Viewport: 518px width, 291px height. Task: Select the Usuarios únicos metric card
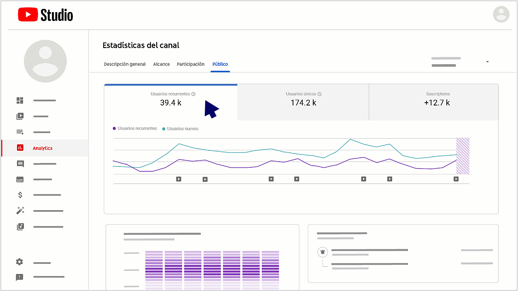point(303,102)
